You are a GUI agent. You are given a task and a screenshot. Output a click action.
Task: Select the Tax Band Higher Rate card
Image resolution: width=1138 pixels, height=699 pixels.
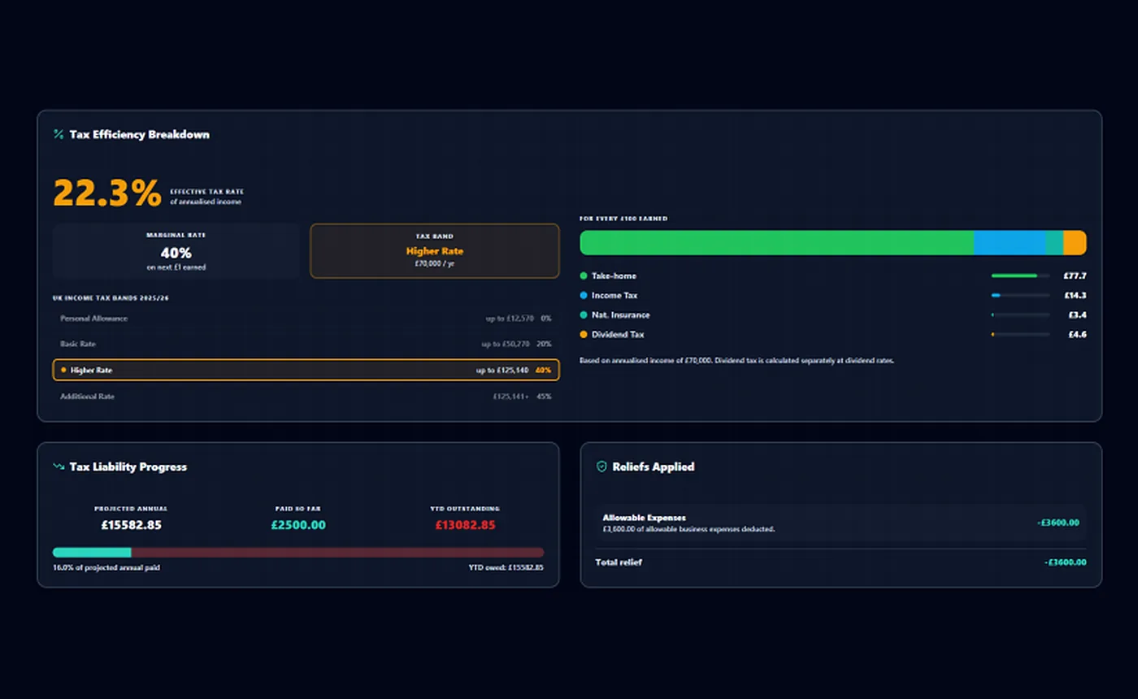435,251
